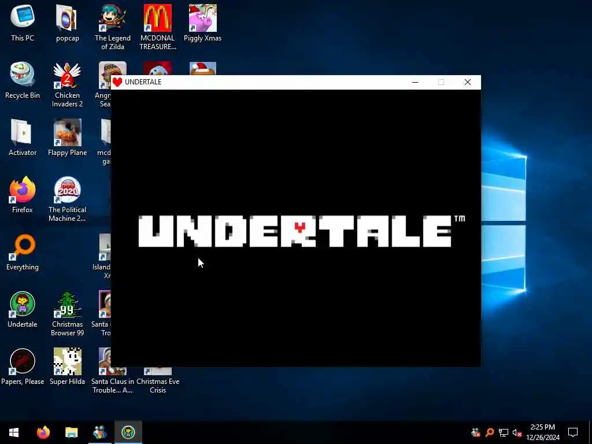Select The Political Machine 2 shortcut
The image size is (592, 444).
(x=67, y=199)
